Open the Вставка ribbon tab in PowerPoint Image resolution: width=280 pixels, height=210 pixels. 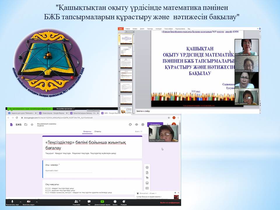pyautogui.click(x=135, y=29)
